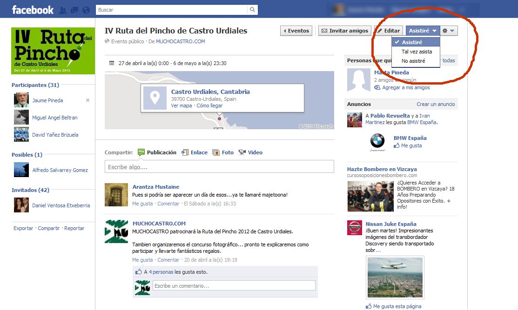Select No asistiré option
The height and width of the screenshot is (310, 518).
click(x=416, y=61)
